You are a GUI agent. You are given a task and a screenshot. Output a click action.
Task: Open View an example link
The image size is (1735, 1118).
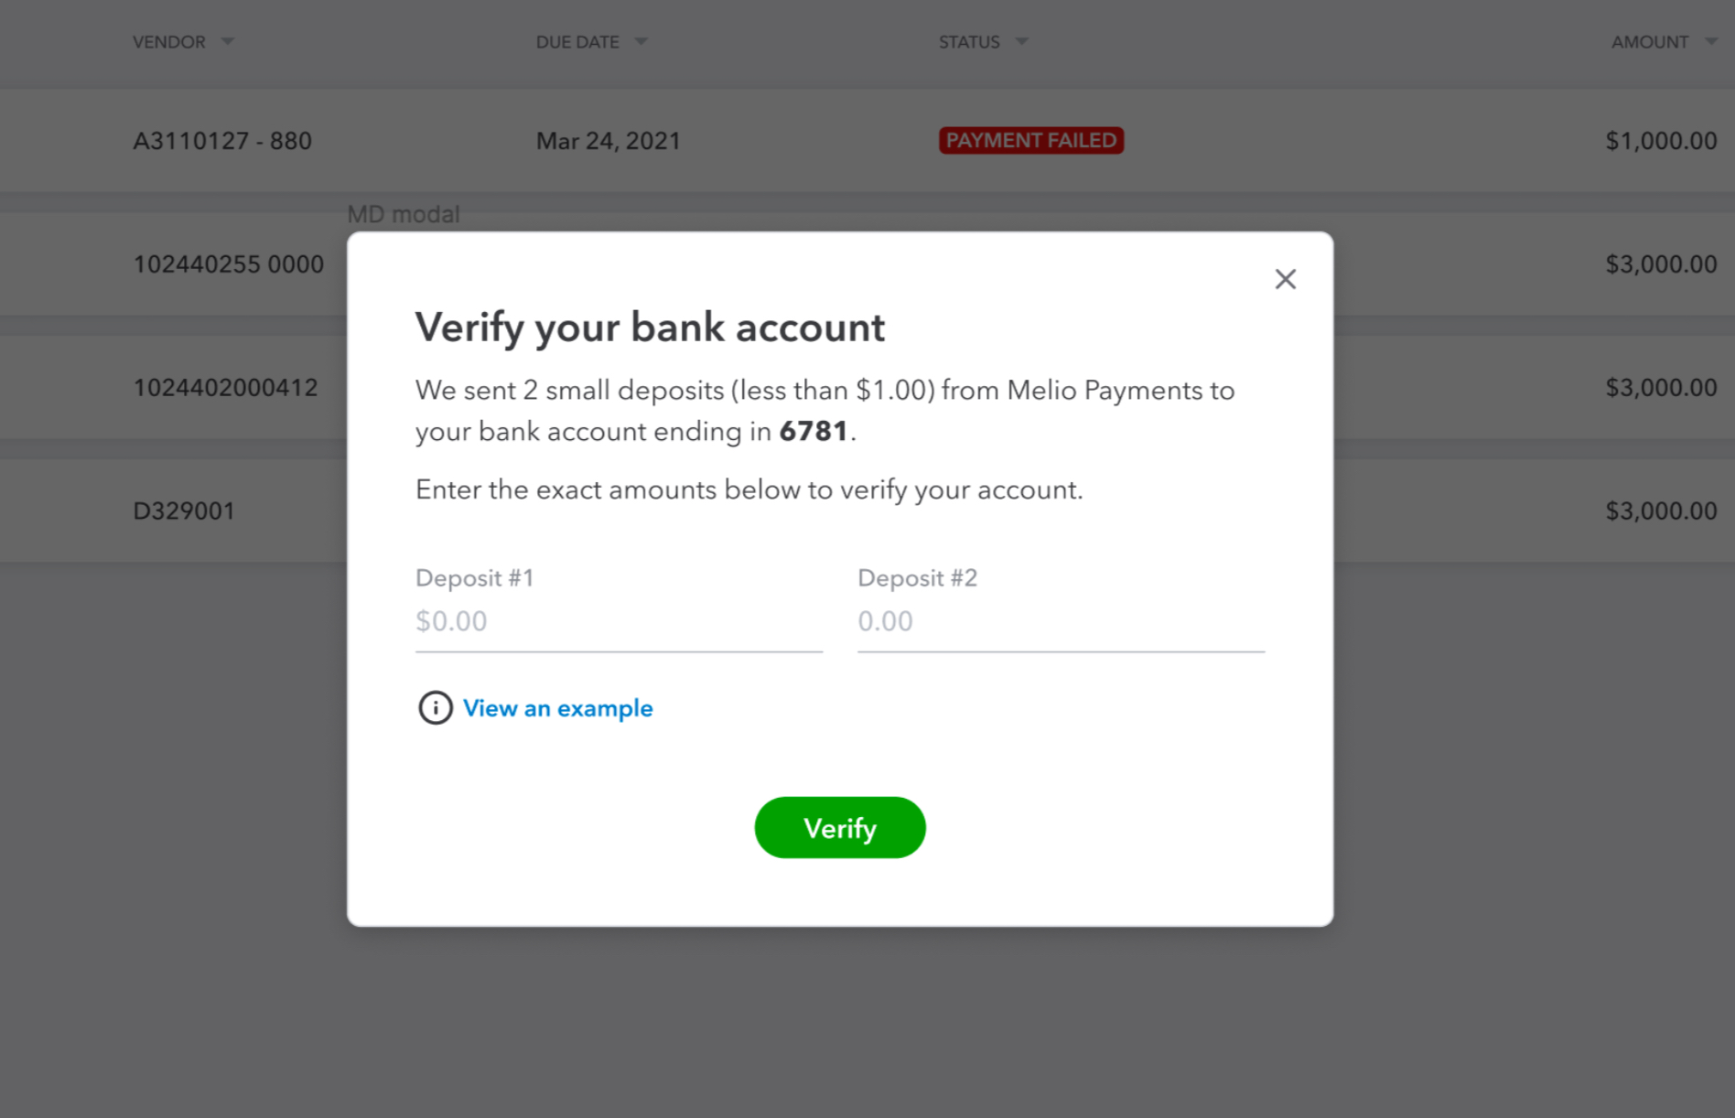(x=557, y=708)
